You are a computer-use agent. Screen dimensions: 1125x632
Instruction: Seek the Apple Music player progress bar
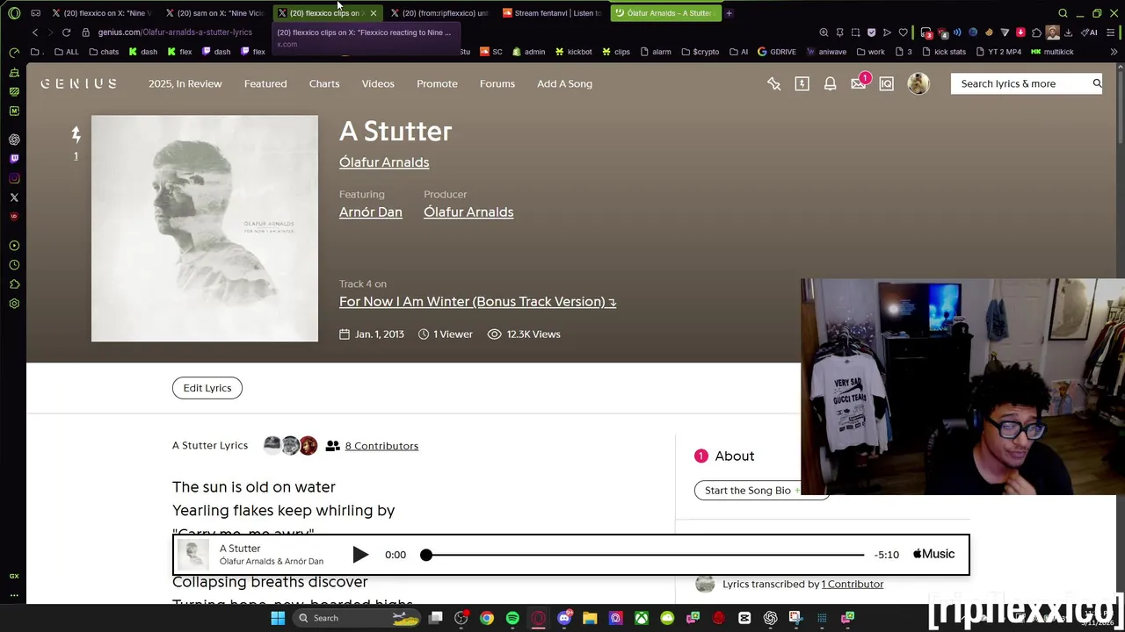tap(644, 555)
